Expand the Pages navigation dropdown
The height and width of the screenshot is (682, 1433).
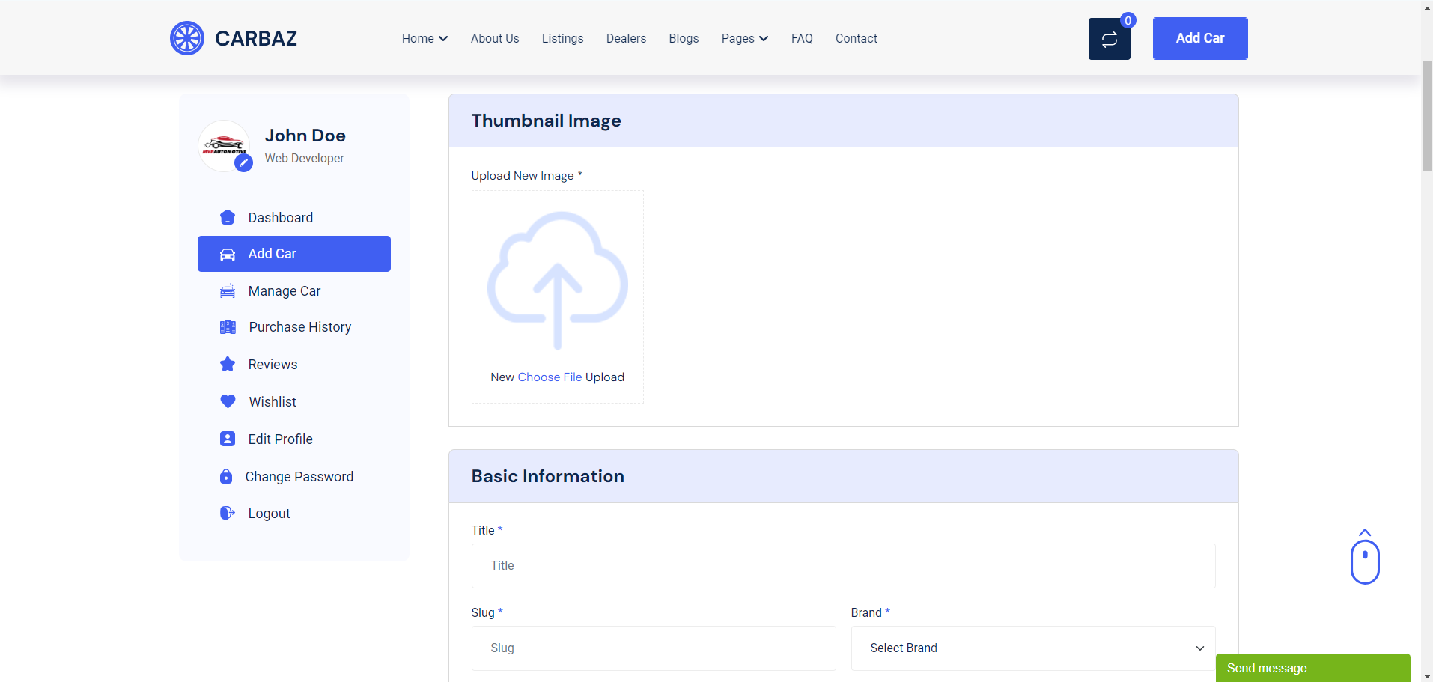pos(744,39)
